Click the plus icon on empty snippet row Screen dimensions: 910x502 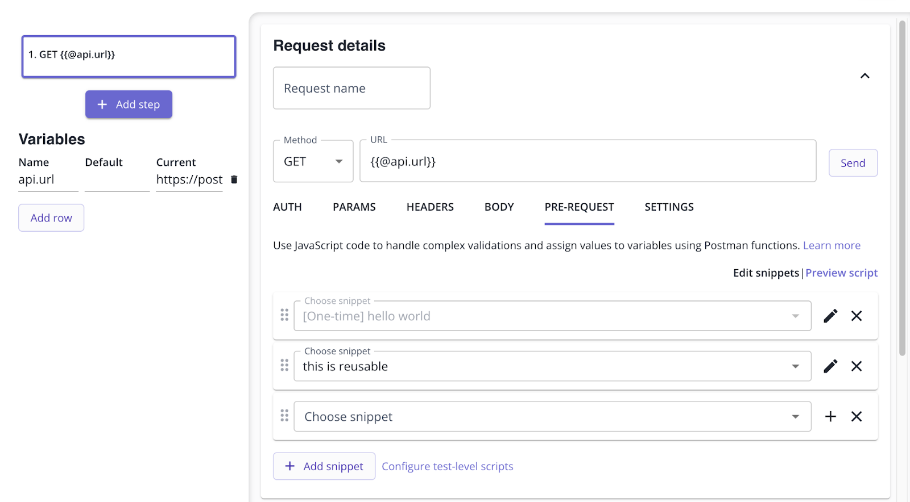pos(830,416)
